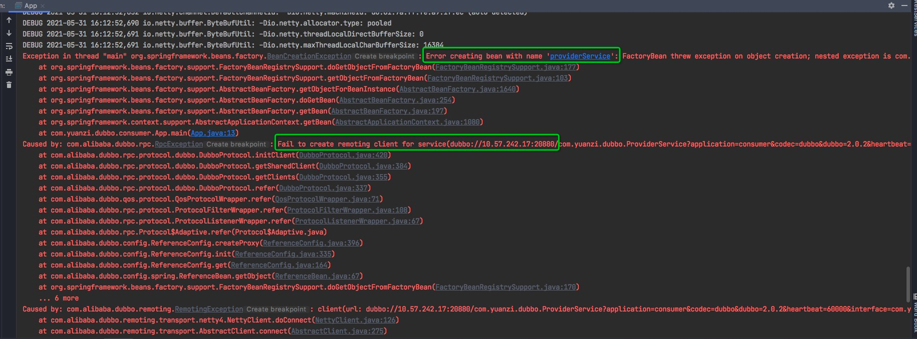The height and width of the screenshot is (339, 917).
Task: Hide the run tool window
Action: 904,5
